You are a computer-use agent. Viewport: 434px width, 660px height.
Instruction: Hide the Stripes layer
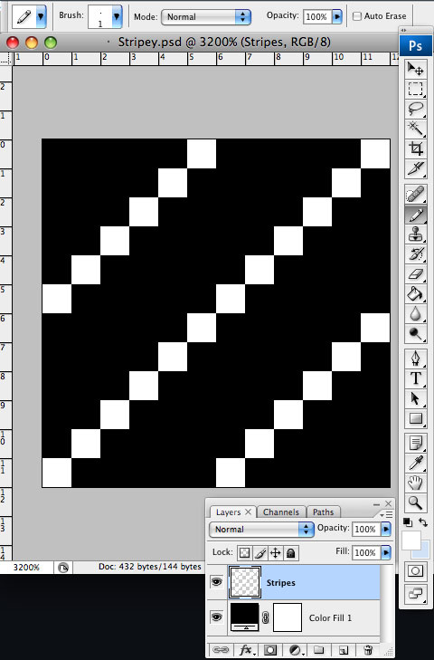(x=217, y=582)
